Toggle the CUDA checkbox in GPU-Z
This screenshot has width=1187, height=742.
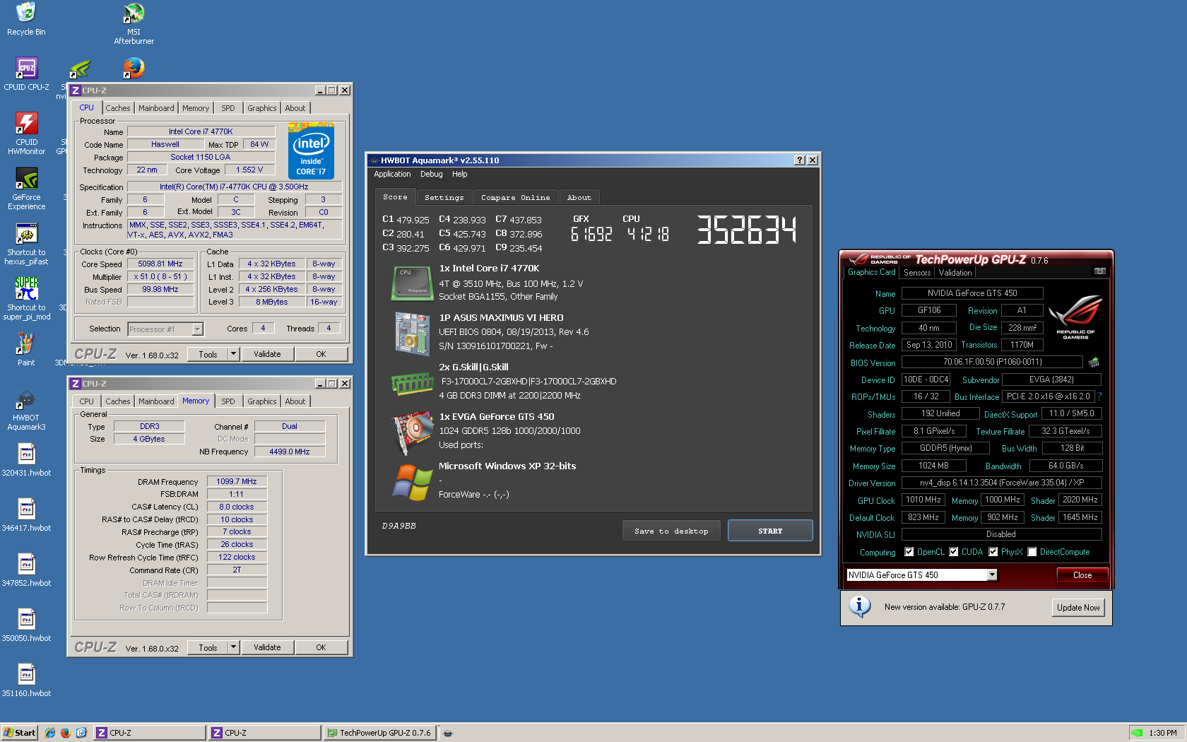pos(954,552)
